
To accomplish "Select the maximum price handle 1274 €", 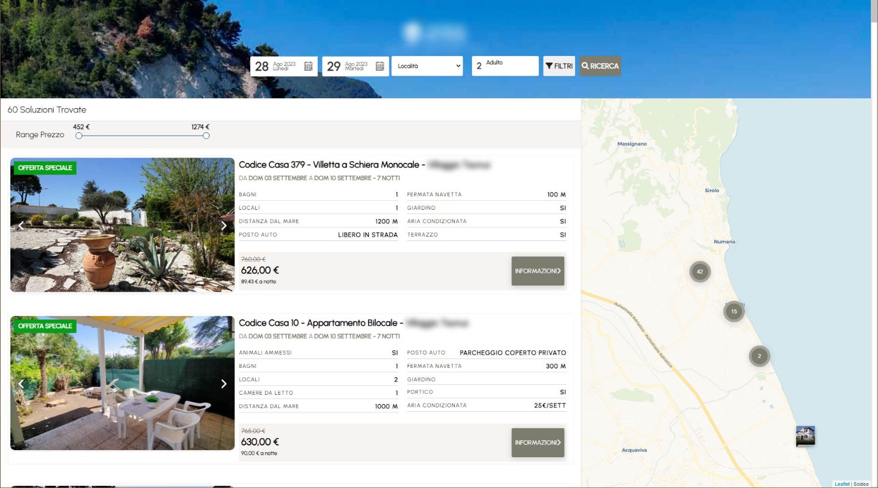I will 206,136.
